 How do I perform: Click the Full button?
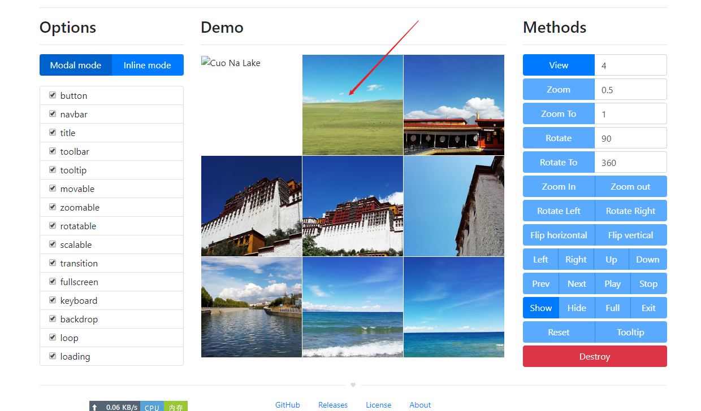[613, 308]
